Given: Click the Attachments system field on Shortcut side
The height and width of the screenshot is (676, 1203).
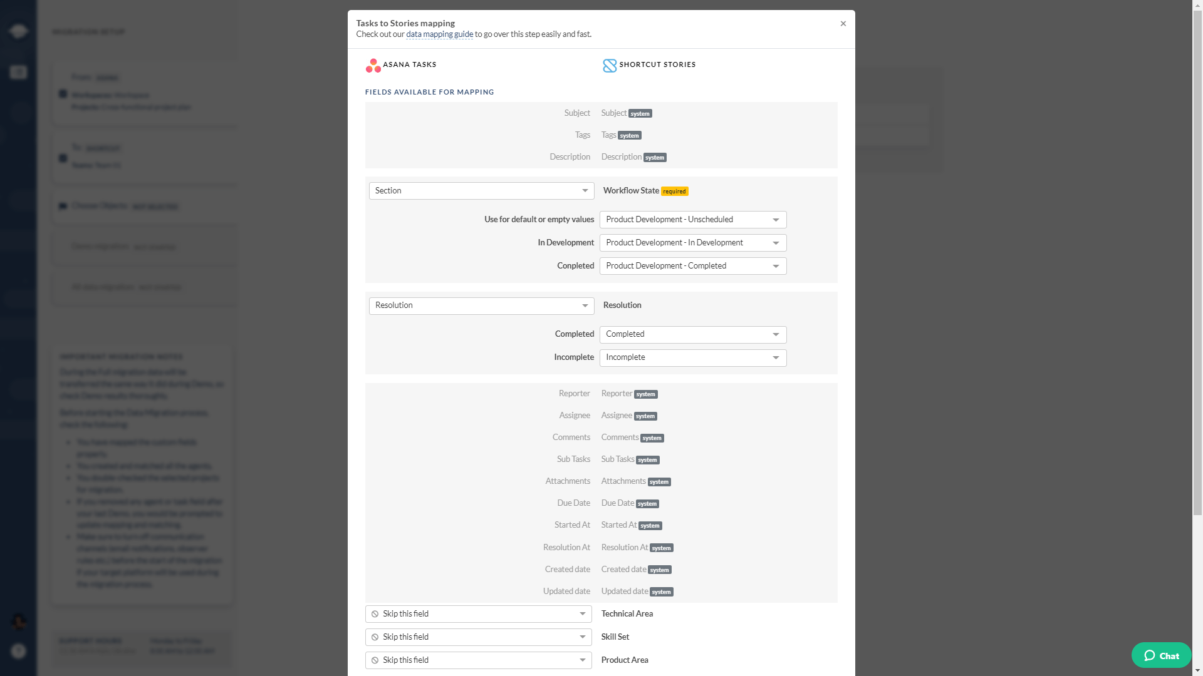Looking at the screenshot, I should 636,481.
